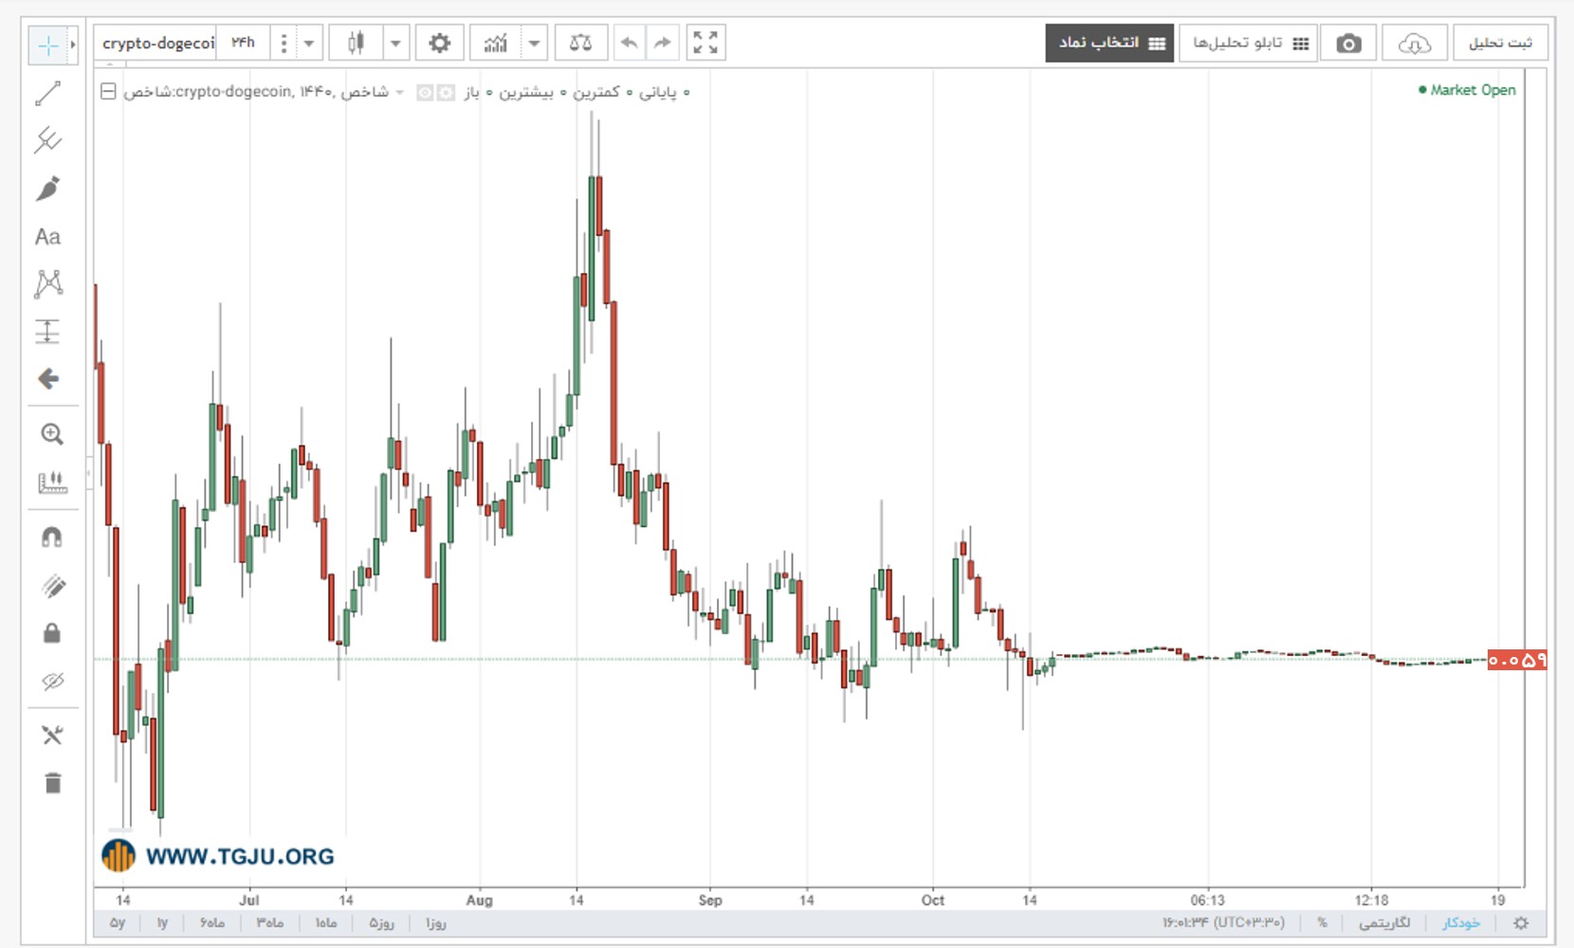Viewport: 1574px width, 948px height.
Task: Open drawing tools settings wrench icon
Action: 52,735
